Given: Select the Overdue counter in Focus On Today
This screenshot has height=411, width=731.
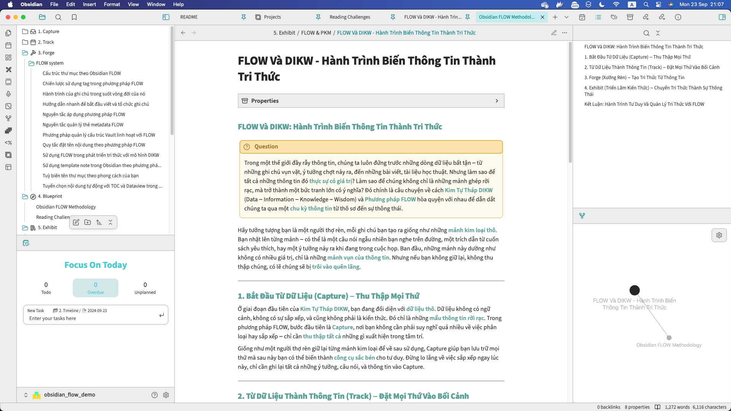Looking at the screenshot, I should (95, 288).
